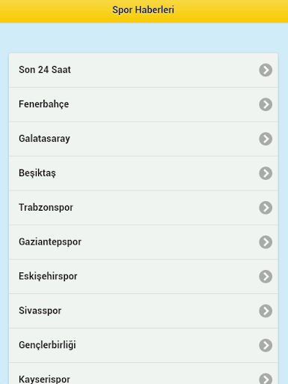Open the Son 24 Saat news list
Screen dimensions: 288x384
[x=144, y=70]
